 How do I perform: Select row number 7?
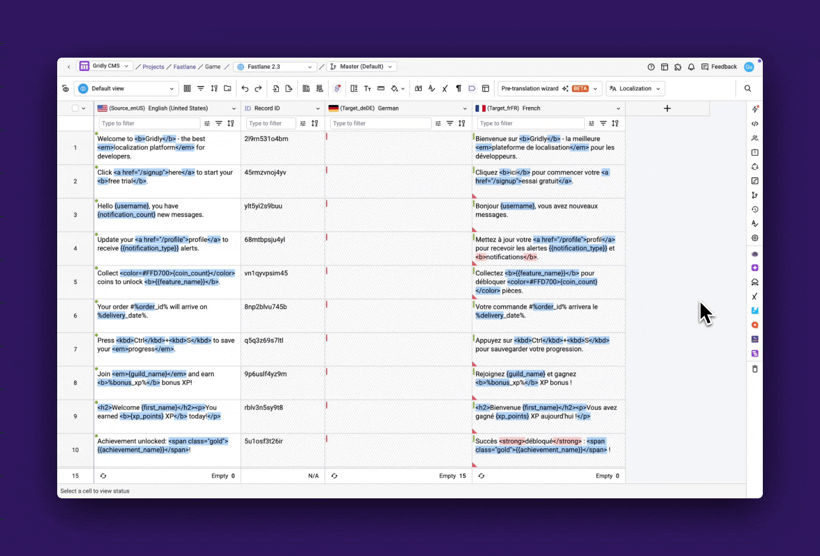(x=75, y=350)
